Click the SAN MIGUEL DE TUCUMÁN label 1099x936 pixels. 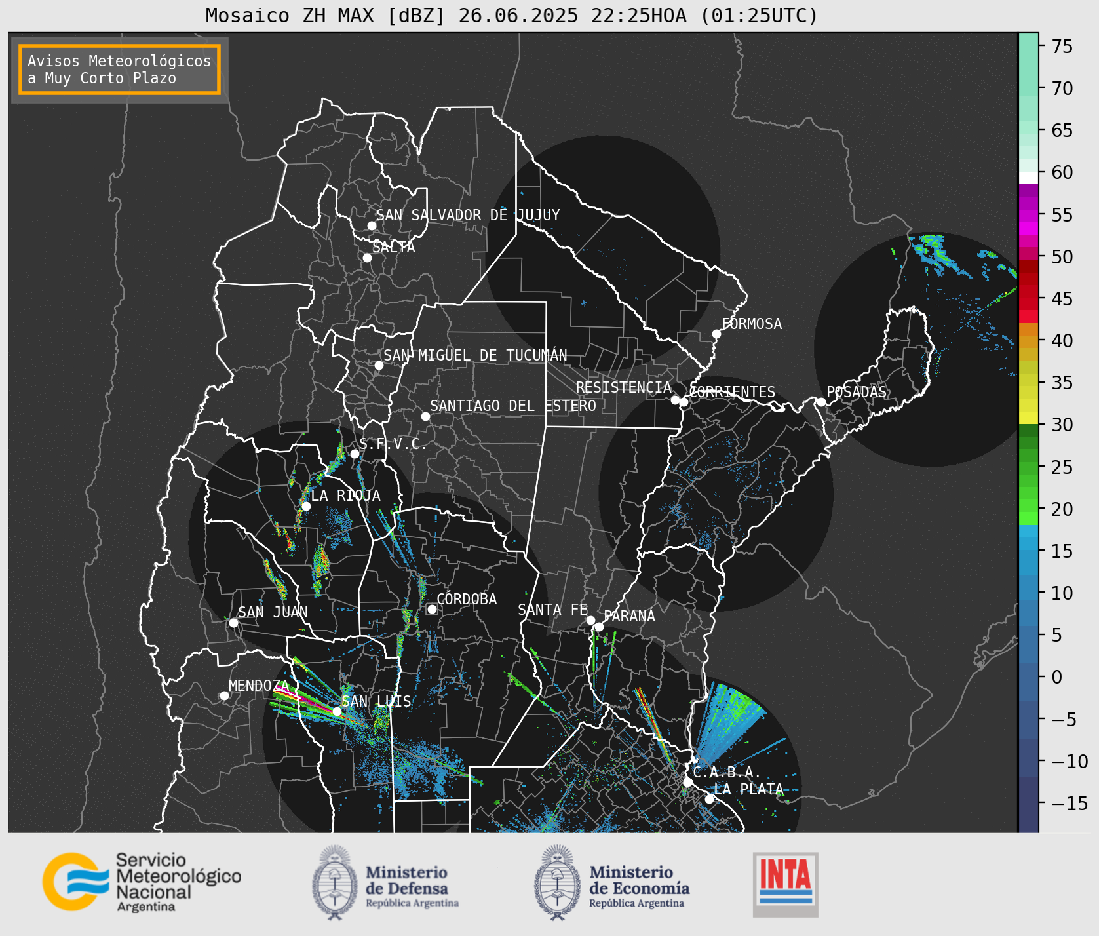pyautogui.click(x=475, y=355)
